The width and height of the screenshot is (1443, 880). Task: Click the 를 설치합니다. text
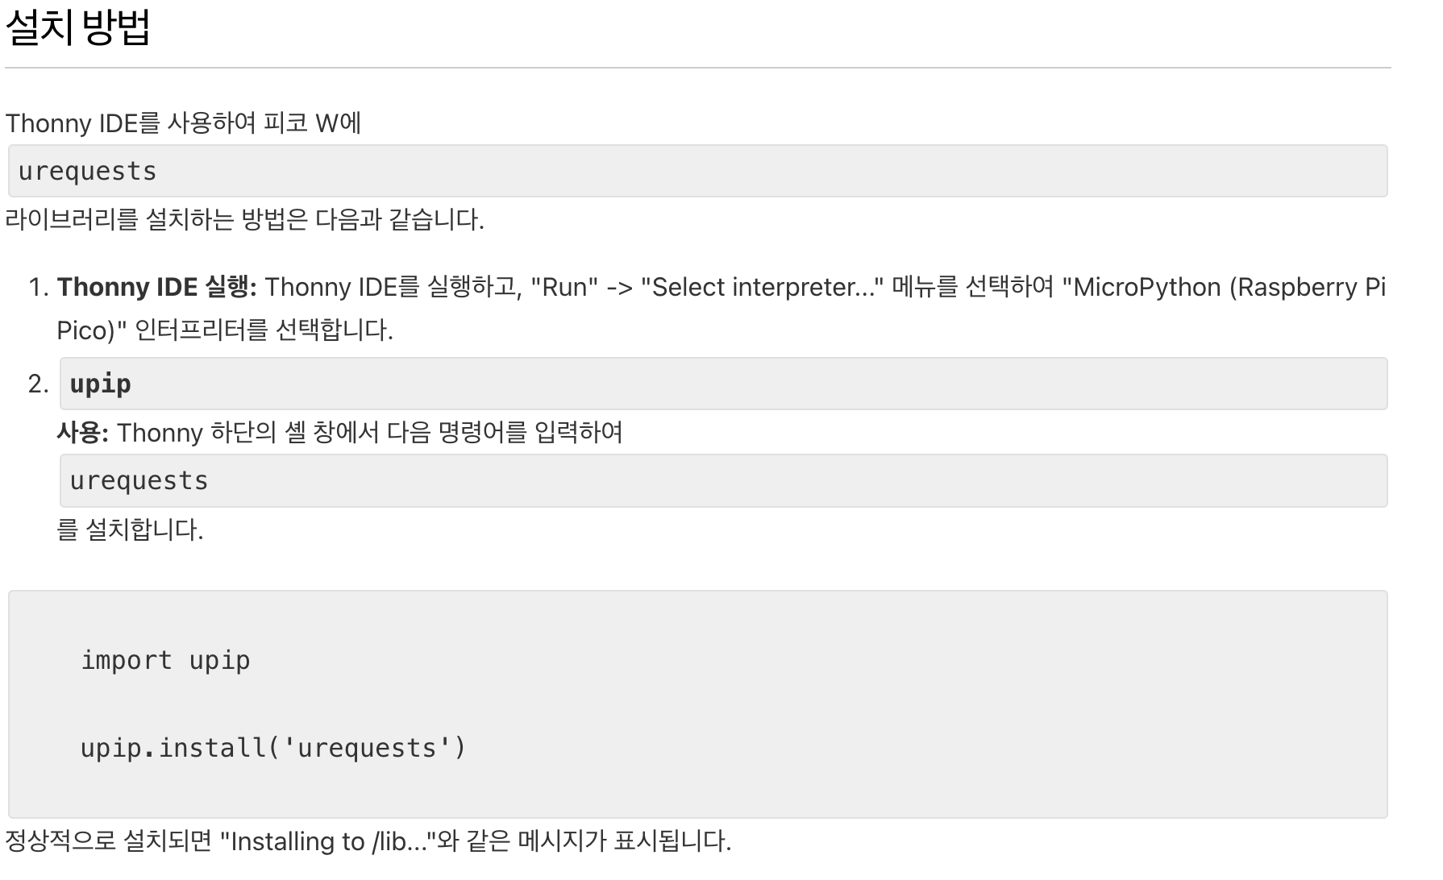[x=130, y=529]
